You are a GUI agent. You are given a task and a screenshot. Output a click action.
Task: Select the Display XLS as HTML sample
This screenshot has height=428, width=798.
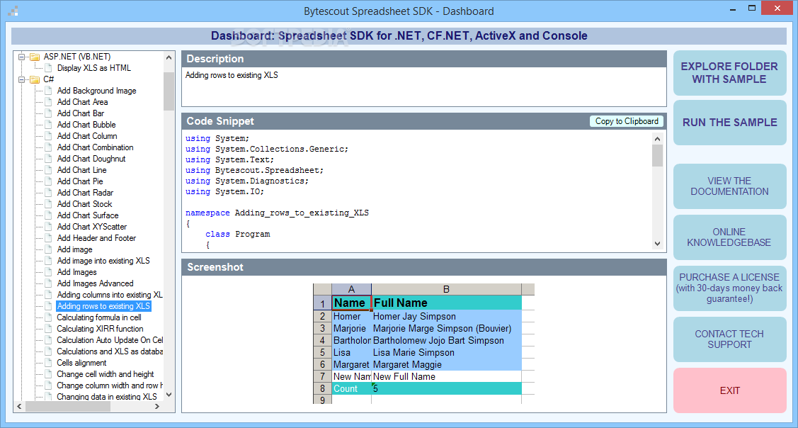(x=94, y=68)
